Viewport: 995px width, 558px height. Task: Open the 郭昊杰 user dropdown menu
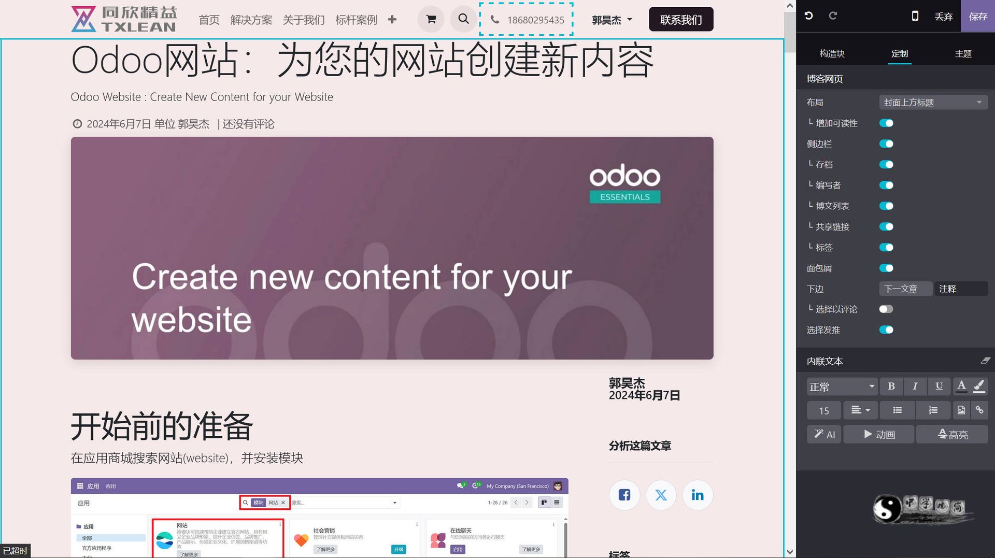612,20
